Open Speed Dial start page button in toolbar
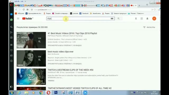This screenshot has height=95, width=169. tap(27, 9)
